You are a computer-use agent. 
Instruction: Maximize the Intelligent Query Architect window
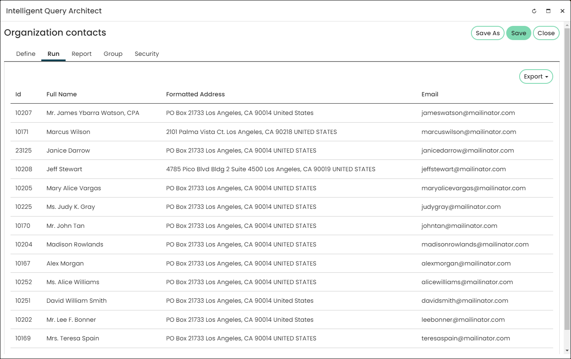[548, 11]
